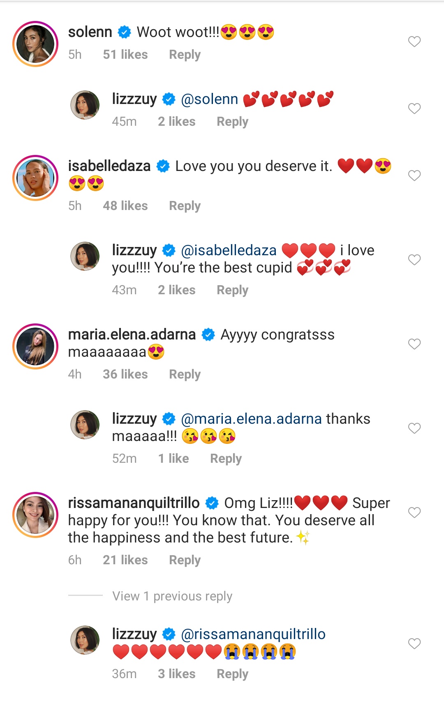Screen dimensions: 444x704
Task: Like lizzzuy's thanks maaaaa reply
Action: (x=414, y=428)
